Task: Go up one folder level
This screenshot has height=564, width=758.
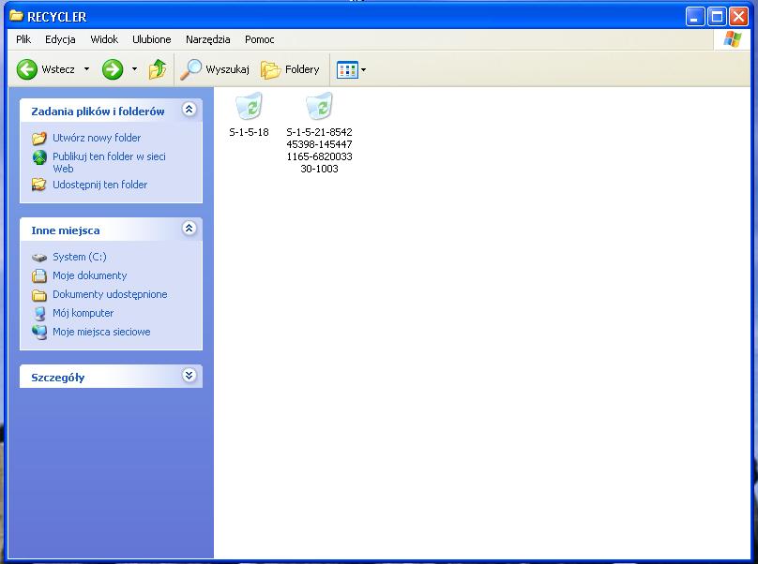Action: click(x=157, y=69)
